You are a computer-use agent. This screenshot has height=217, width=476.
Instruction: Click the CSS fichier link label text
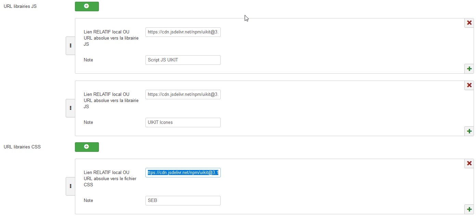tap(110, 178)
